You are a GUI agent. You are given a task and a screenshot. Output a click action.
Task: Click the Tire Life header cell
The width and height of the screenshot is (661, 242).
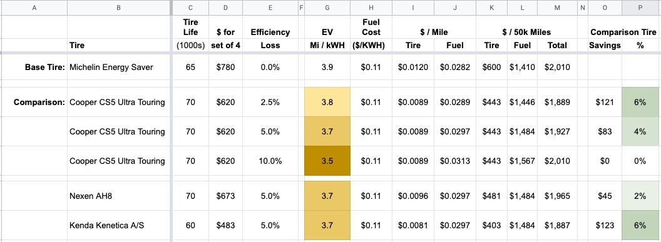click(190, 27)
